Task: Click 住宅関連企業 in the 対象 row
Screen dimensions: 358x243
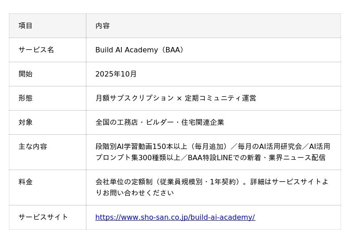Action: [203, 123]
